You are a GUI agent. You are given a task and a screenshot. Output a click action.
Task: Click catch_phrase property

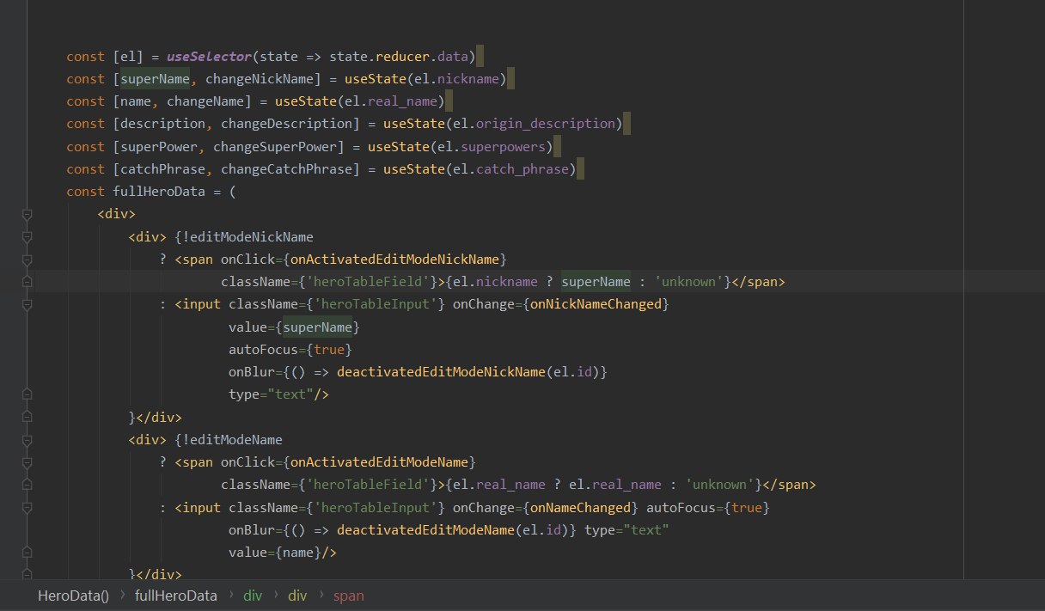click(x=522, y=168)
